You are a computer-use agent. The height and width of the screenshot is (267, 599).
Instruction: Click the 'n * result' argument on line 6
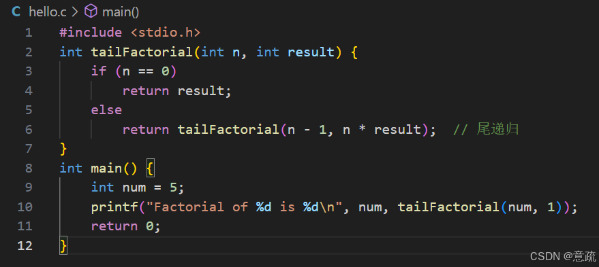(382, 130)
